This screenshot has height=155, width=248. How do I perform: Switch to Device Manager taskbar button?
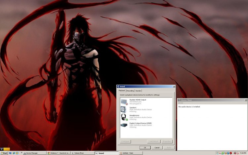tap(35, 153)
